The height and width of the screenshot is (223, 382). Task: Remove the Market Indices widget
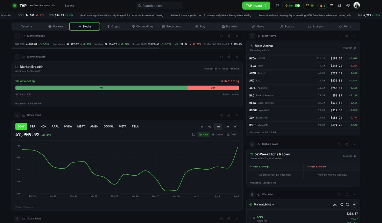pos(237,36)
